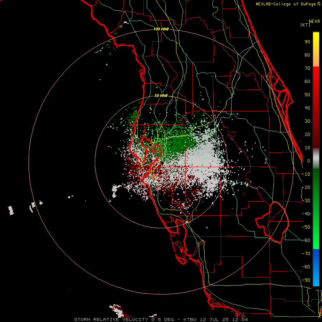Click the -40 knot scale value

coord(306,214)
